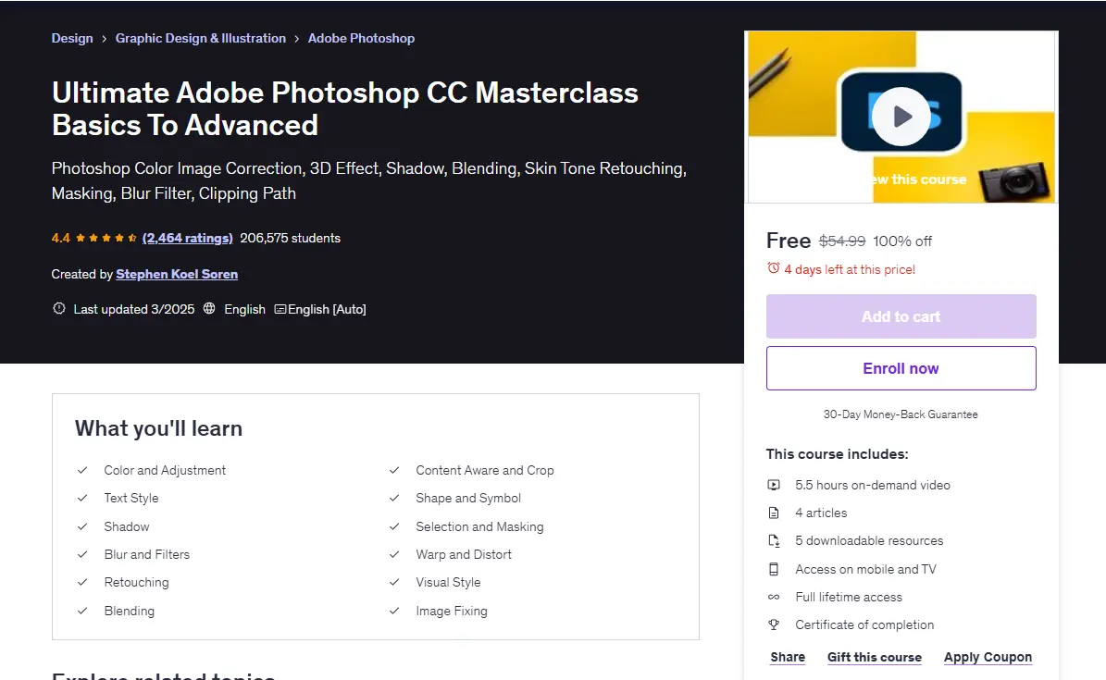Open instructor Stephen Koel Soren's profile

[177, 275]
